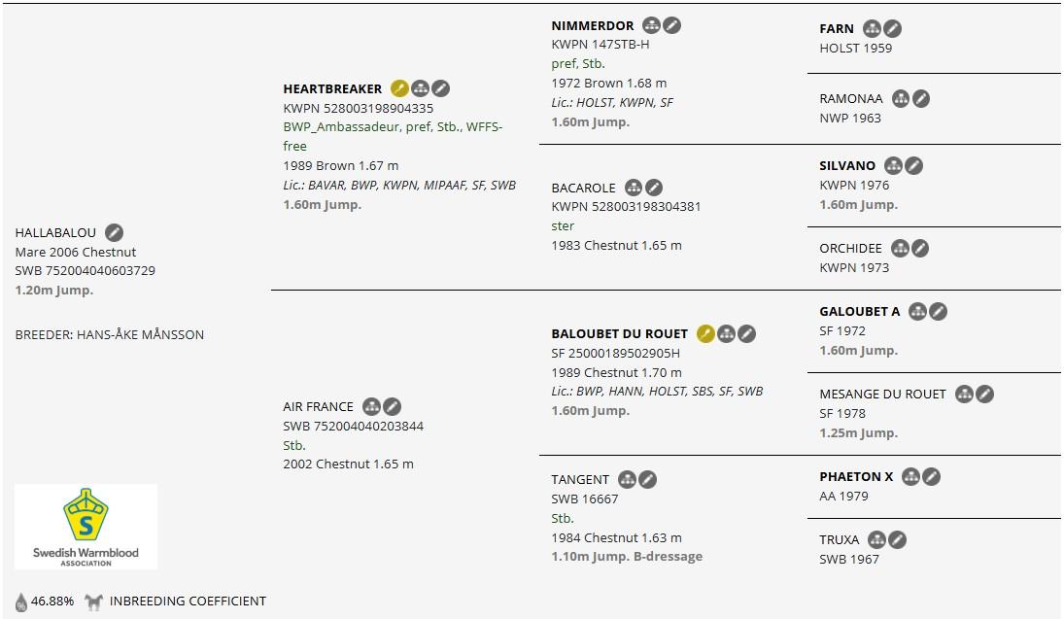Open pedigree tree icon beside AIR FRANCE
This screenshot has width=1064, height=619.
(372, 406)
